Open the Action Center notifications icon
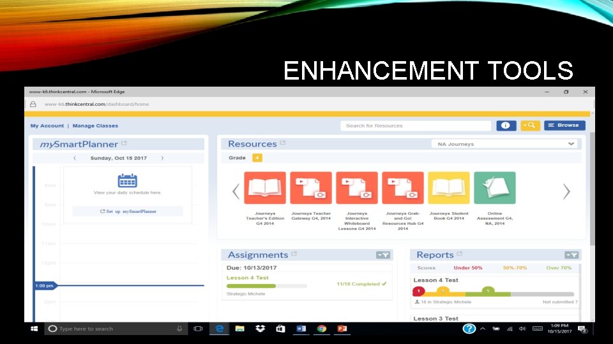613x344 pixels. click(582, 329)
